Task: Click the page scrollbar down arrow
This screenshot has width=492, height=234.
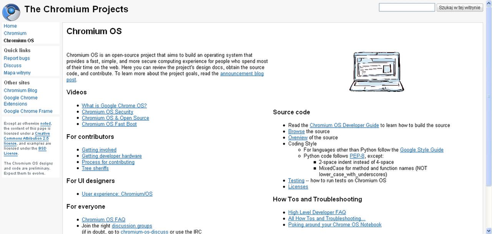Action: point(489,231)
